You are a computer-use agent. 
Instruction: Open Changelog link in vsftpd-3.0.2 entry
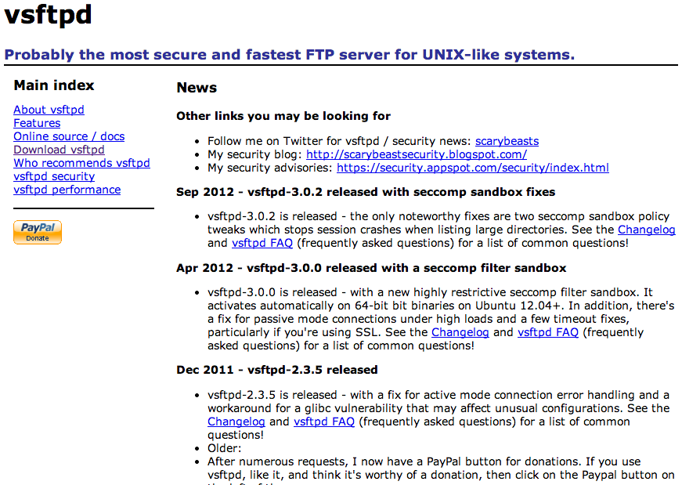click(646, 230)
